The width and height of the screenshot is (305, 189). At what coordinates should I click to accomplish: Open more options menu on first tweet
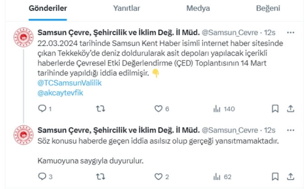coord(291,33)
